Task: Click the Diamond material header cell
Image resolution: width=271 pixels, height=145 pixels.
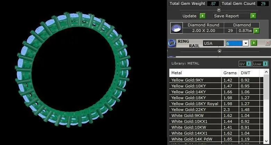Action: pos(242,25)
